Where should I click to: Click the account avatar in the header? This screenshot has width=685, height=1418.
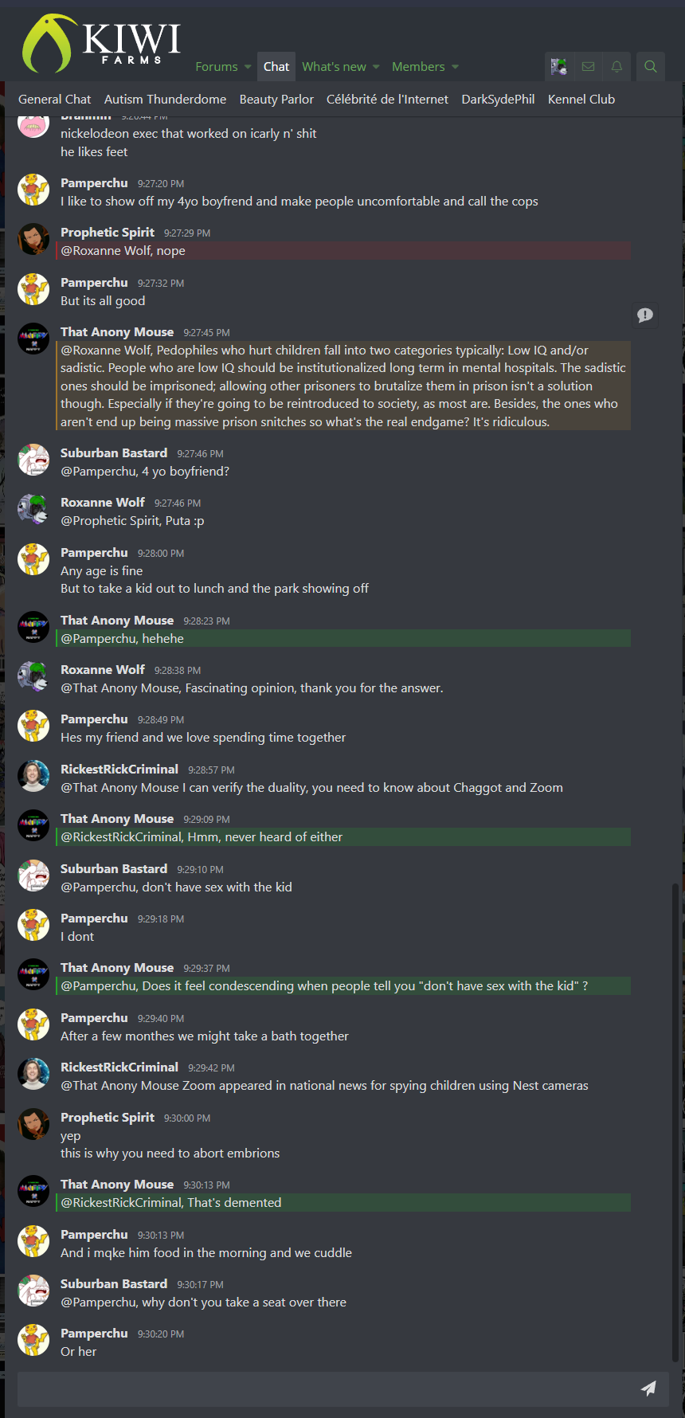tap(559, 67)
